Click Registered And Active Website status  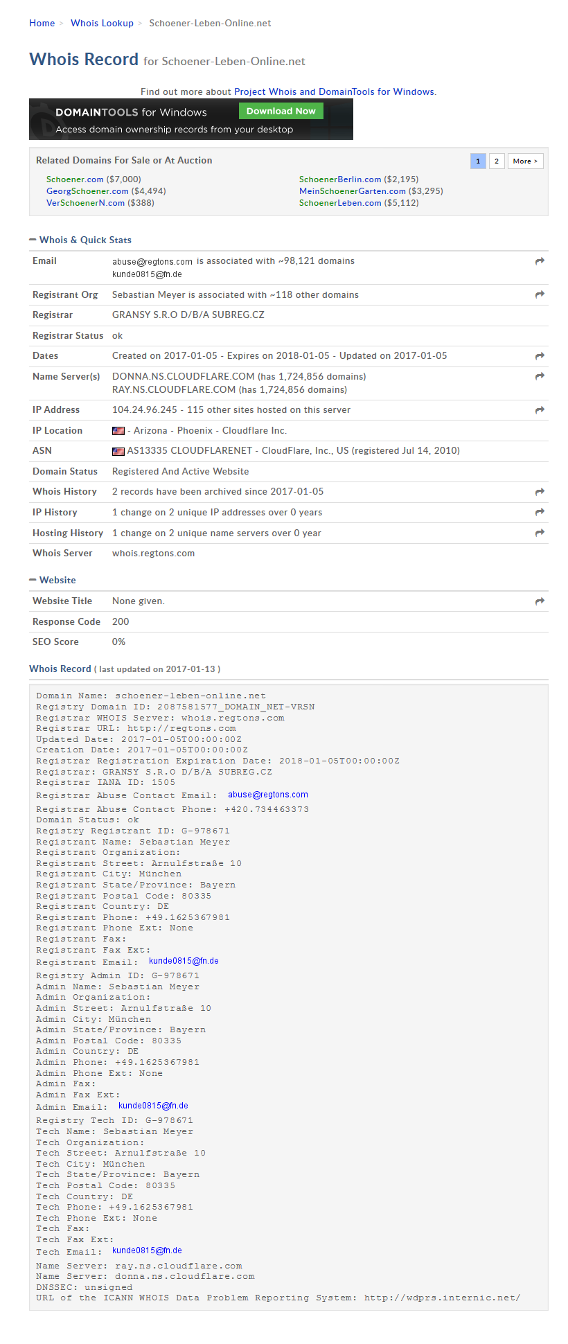pyautogui.click(x=181, y=472)
